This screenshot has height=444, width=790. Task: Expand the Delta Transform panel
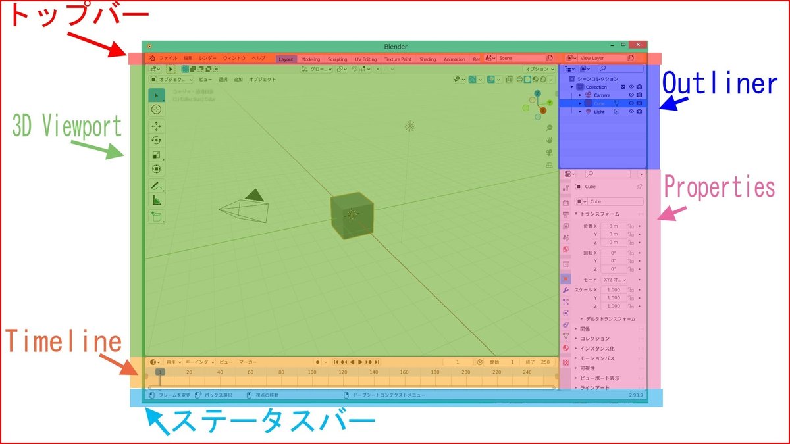click(581, 318)
